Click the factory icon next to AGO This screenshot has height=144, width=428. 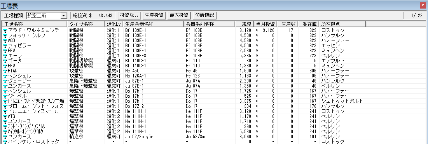(5, 40)
